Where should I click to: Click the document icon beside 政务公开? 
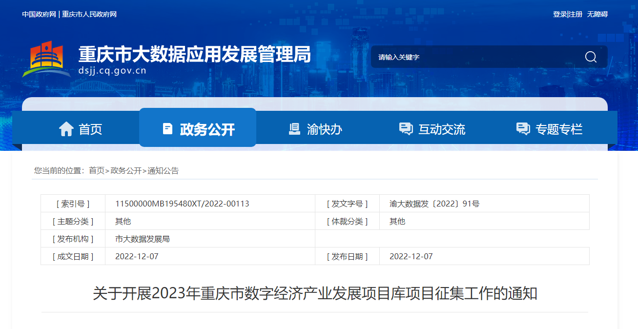click(x=167, y=129)
